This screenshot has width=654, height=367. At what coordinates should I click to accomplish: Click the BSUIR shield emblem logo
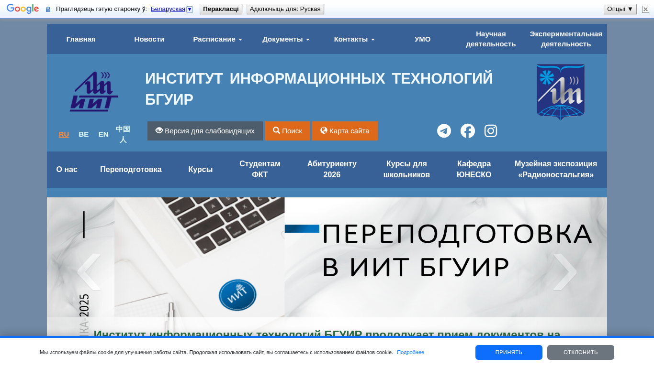pyautogui.click(x=561, y=92)
